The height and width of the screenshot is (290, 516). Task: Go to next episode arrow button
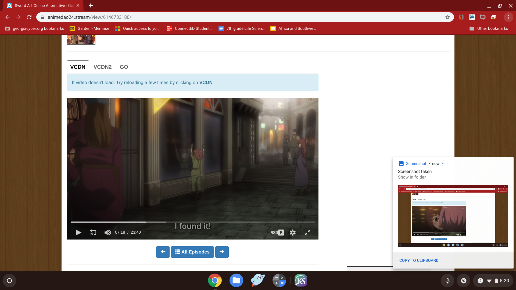222,252
